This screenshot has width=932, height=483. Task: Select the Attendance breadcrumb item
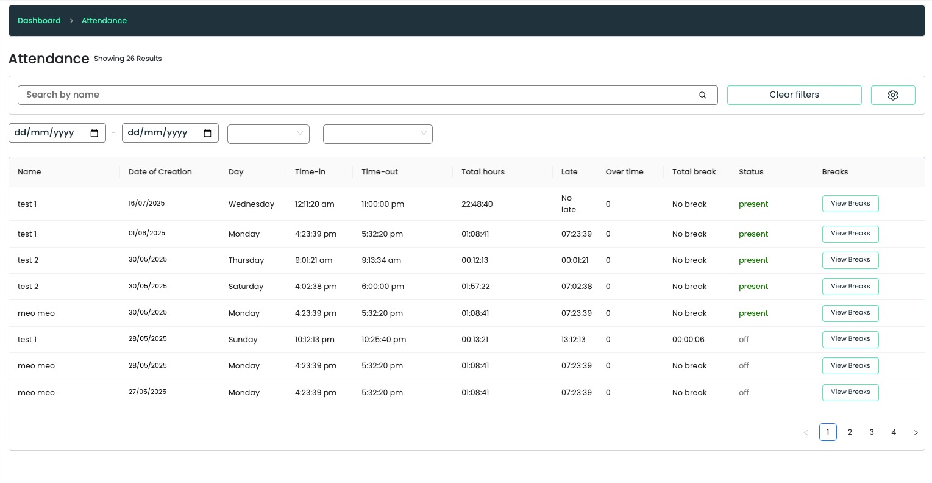104,20
